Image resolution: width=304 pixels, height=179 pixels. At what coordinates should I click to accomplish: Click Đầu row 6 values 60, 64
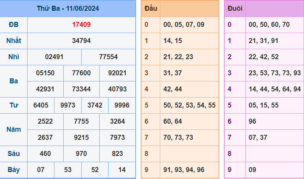click(x=173, y=121)
